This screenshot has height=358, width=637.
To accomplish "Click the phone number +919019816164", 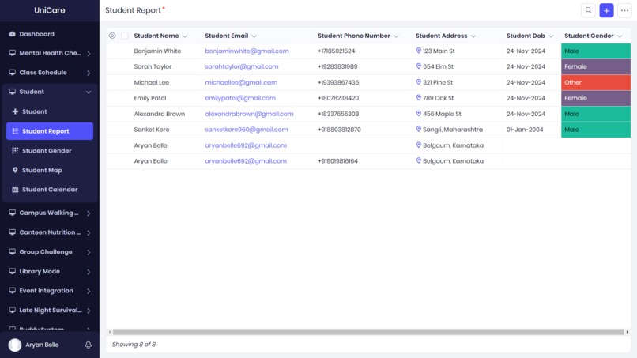I will 337,161.
